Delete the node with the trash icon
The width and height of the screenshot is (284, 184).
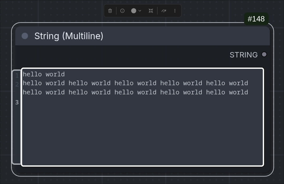click(x=110, y=11)
